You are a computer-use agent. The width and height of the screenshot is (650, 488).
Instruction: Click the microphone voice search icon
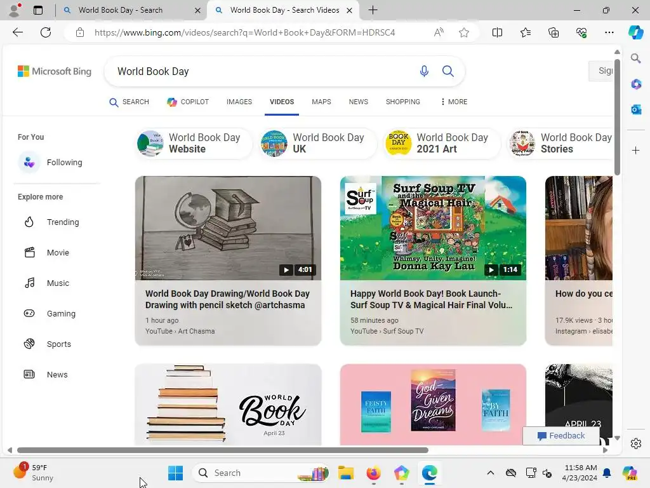[x=424, y=71]
